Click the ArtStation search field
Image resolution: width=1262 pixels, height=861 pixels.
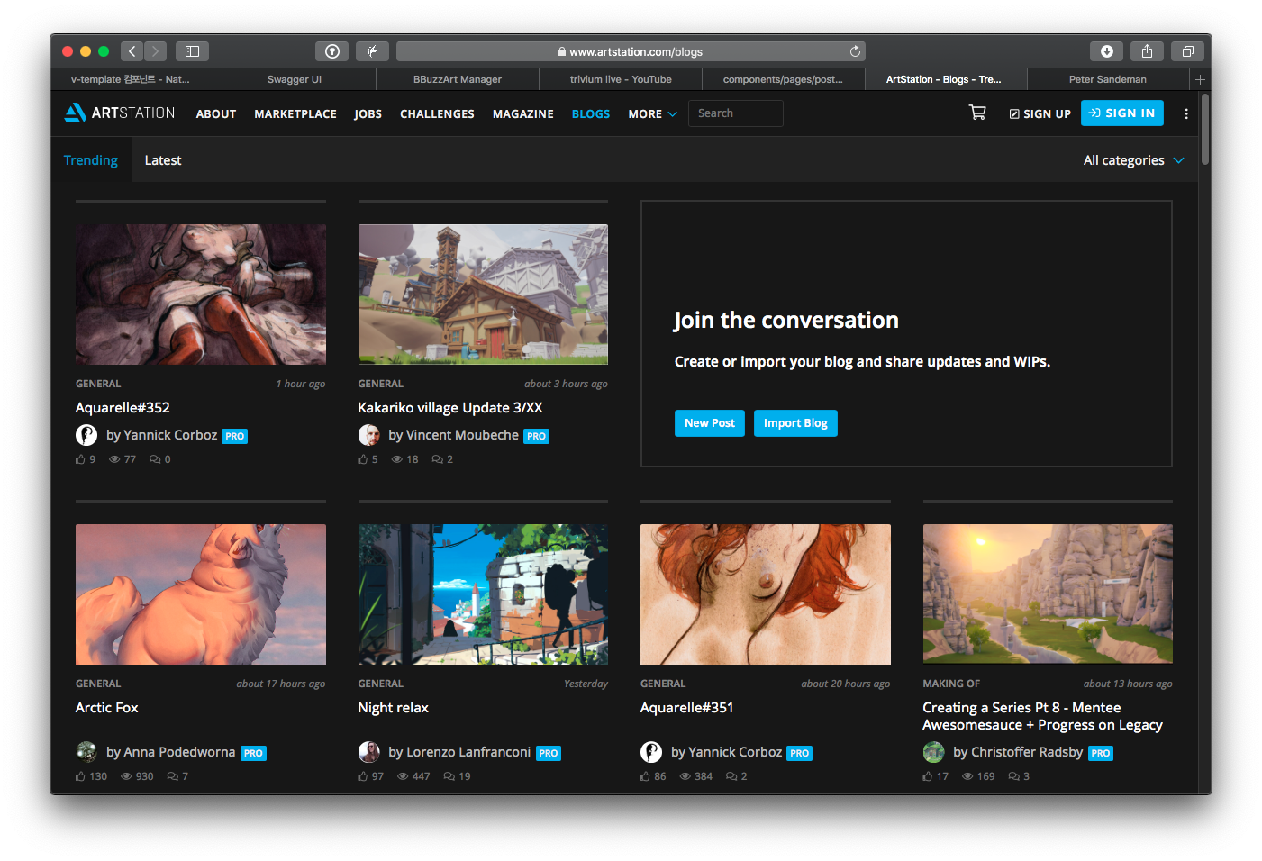click(736, 113)
